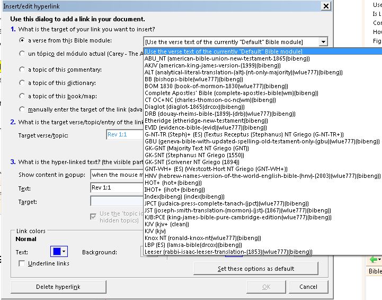Image resolution: width=382 pixels, height=300 pixels.
Task: Pick JST joseph-smith-translation entry
Action: coord(263,210)
